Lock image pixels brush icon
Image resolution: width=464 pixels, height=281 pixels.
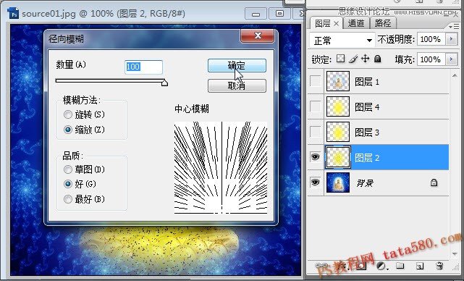tap(353, 59)
